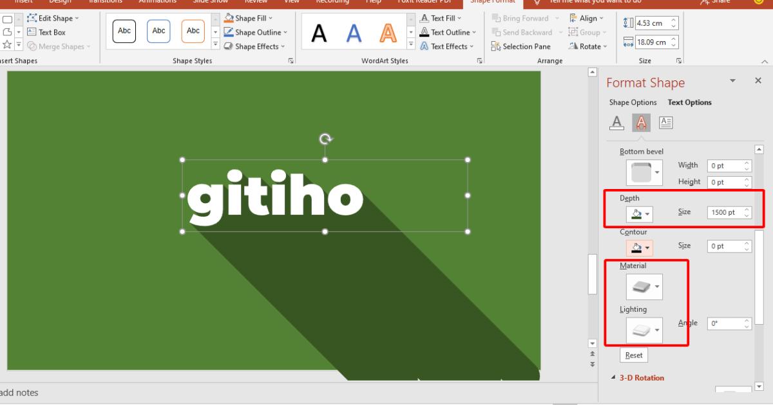Expand the Shape Styles gallery

point(216,45)
